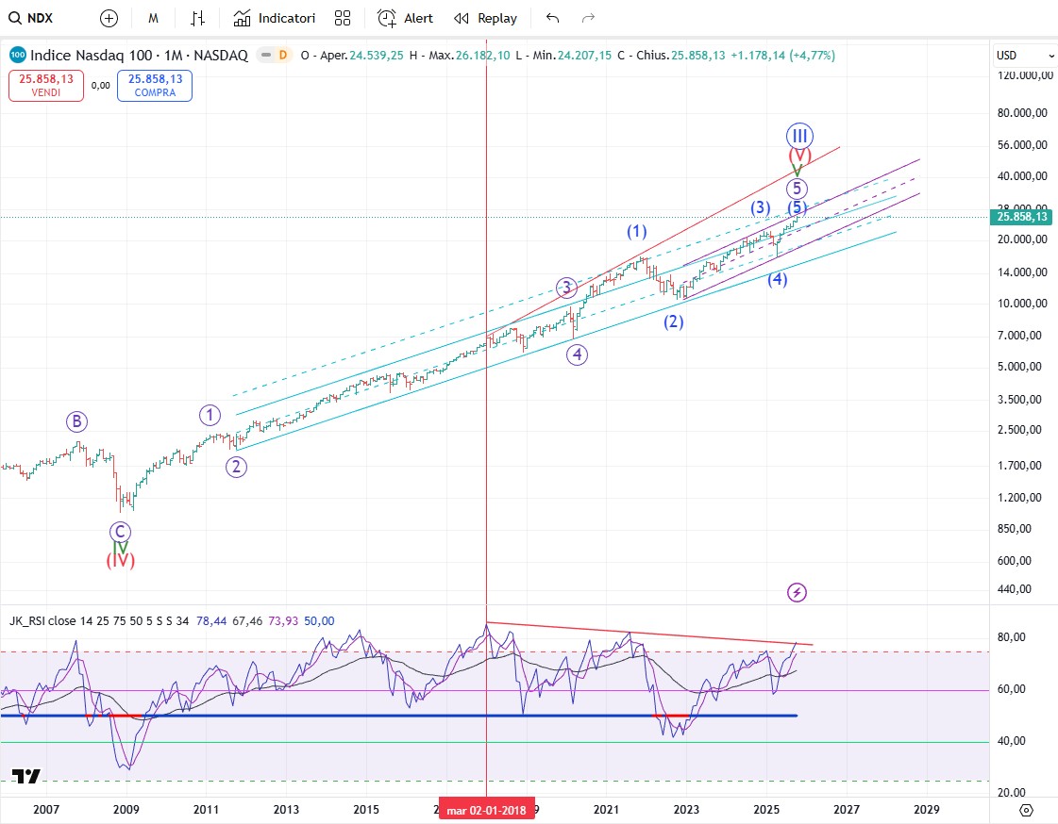Click the mar 02-01-2018 date marker
The image size is (1058, 824).
click(x=486, y=810)
